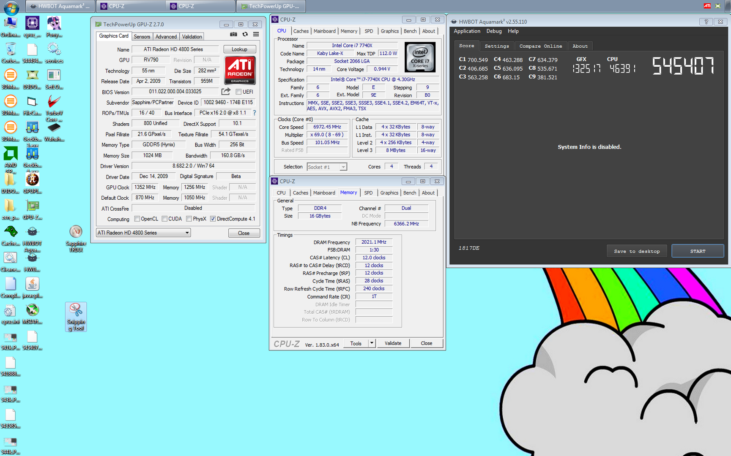Image resolution: width=731 pixels, height=456 pixels.
Task: Open the GPUPI desktop icon
Action: point(32,183)
